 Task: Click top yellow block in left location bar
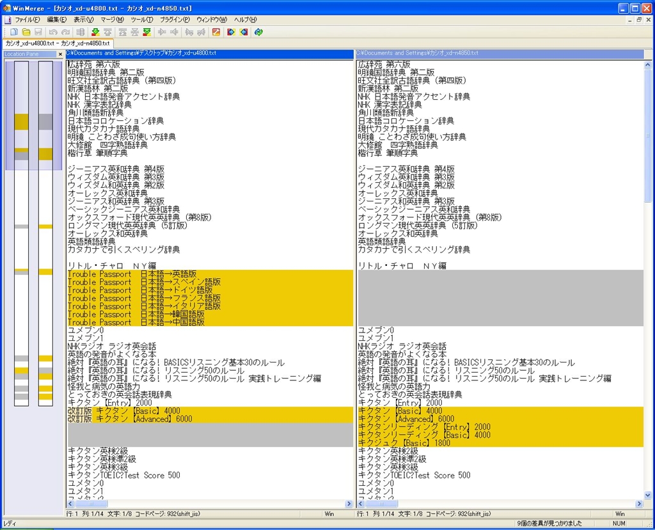(21, 122)
